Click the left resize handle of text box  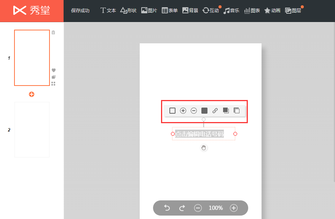pos(173,134)
